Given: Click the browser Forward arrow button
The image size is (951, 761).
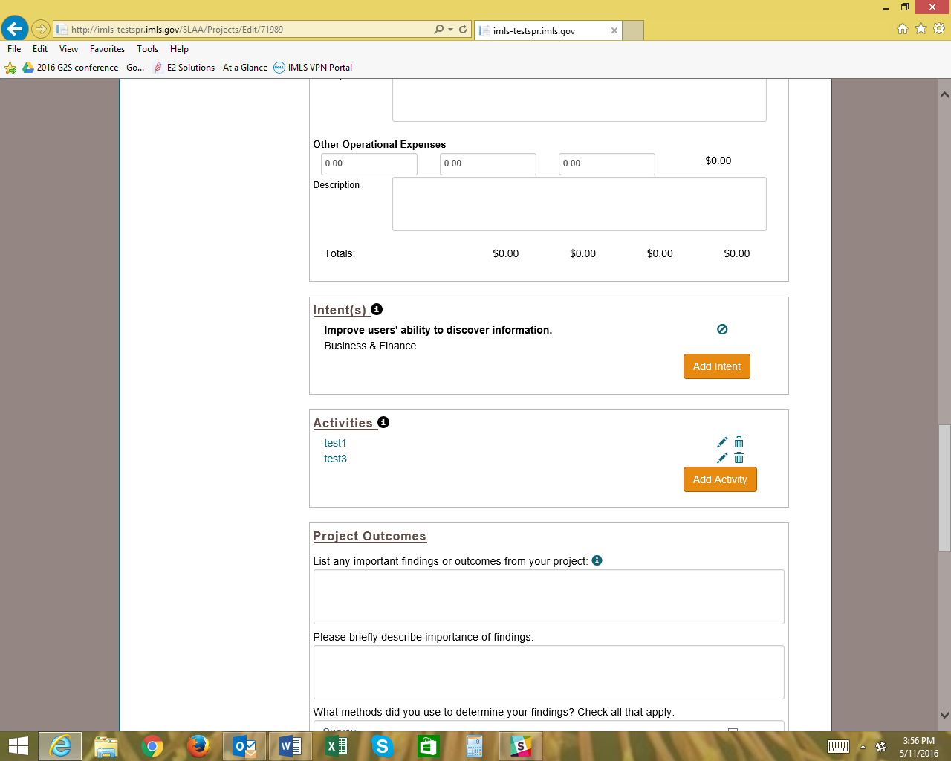Looking at the screenshot, I should click(x=41, y=30).
